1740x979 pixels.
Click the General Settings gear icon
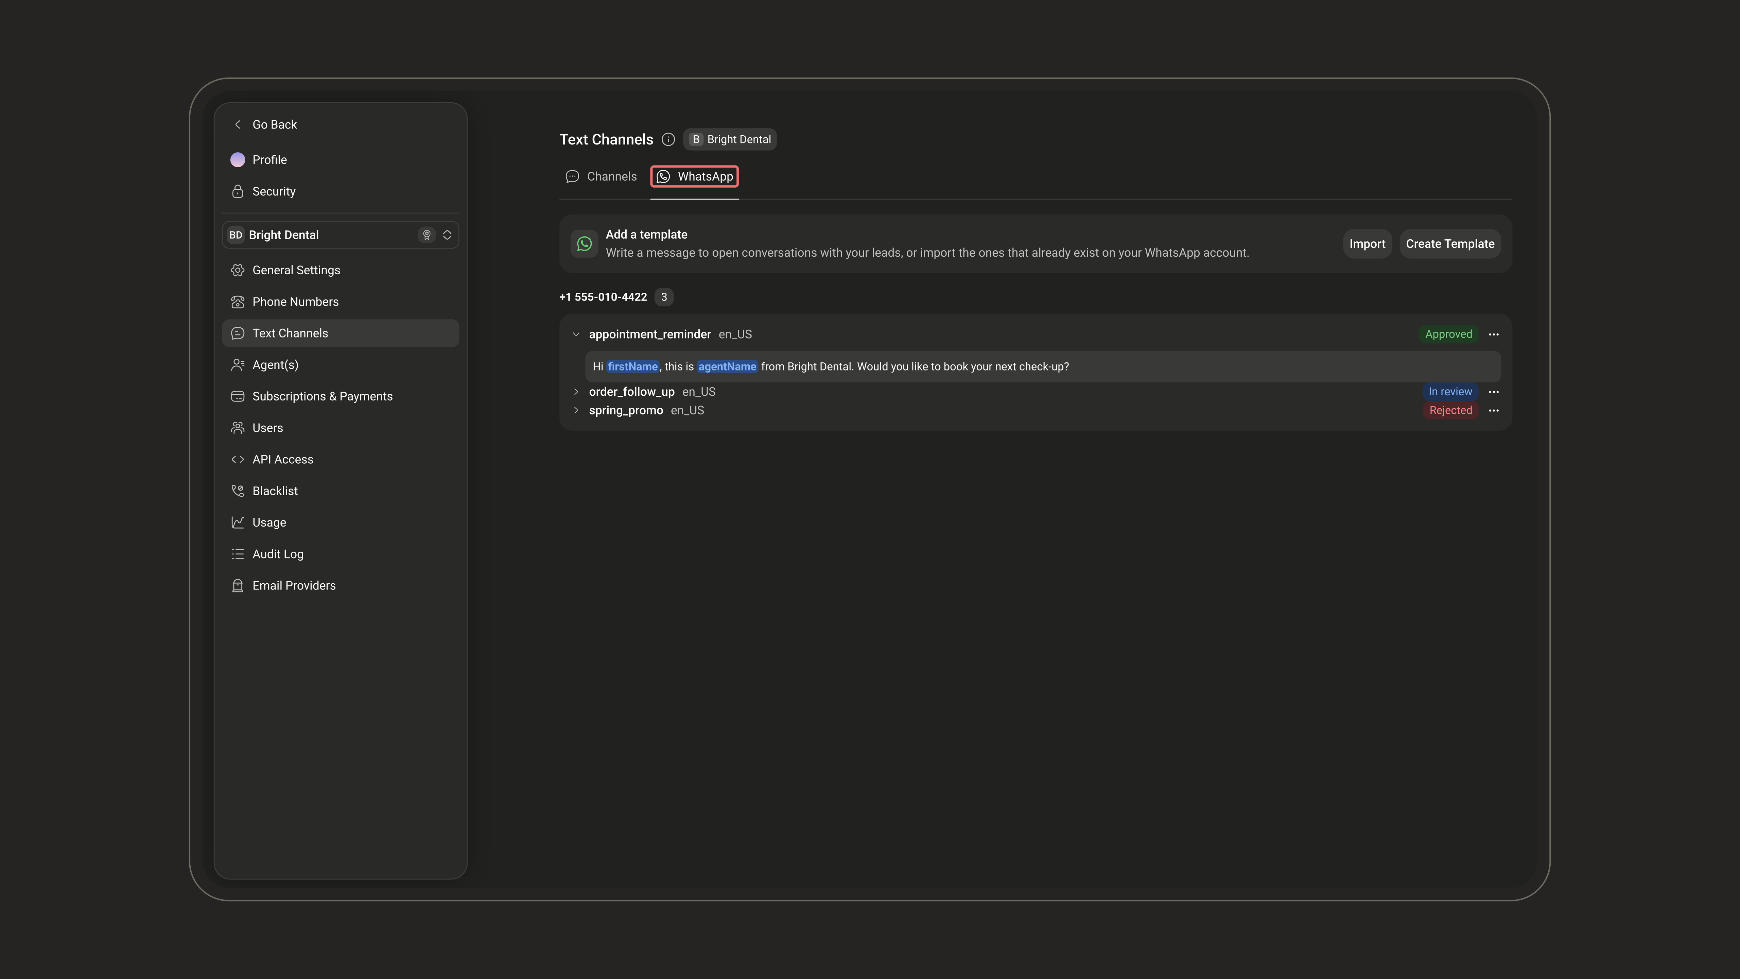[237, 270]
